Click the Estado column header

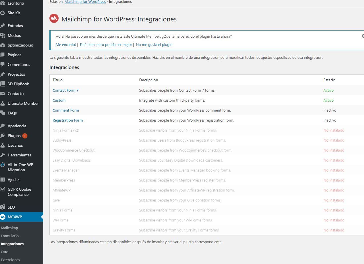click(329, 80)
